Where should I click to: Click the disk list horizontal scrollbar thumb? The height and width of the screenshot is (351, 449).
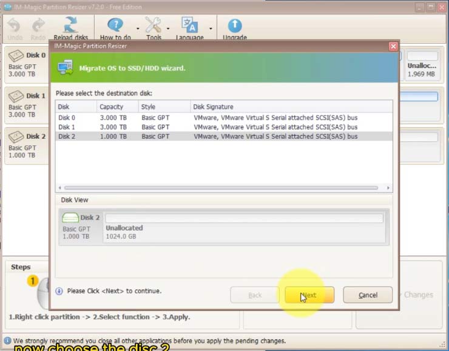pos(221,188)
